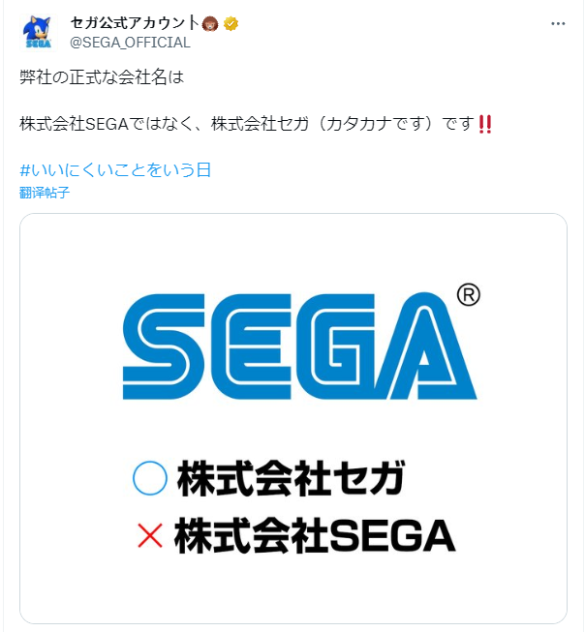Open the セガ公式アカウント display name
Viewport: 585px width, 632px height.
pos(135,23)
